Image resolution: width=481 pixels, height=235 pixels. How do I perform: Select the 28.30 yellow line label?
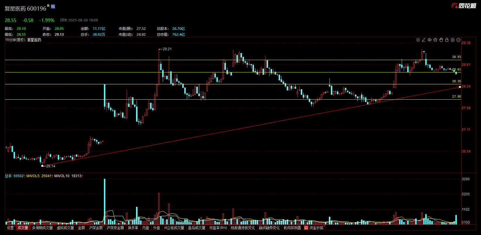pos(456,81)
